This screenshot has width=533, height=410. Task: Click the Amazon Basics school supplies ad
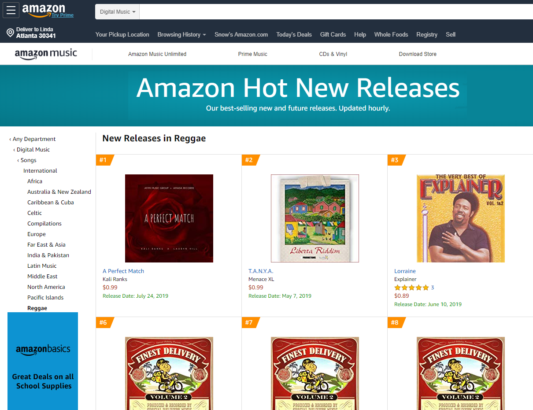click(43, 361)
